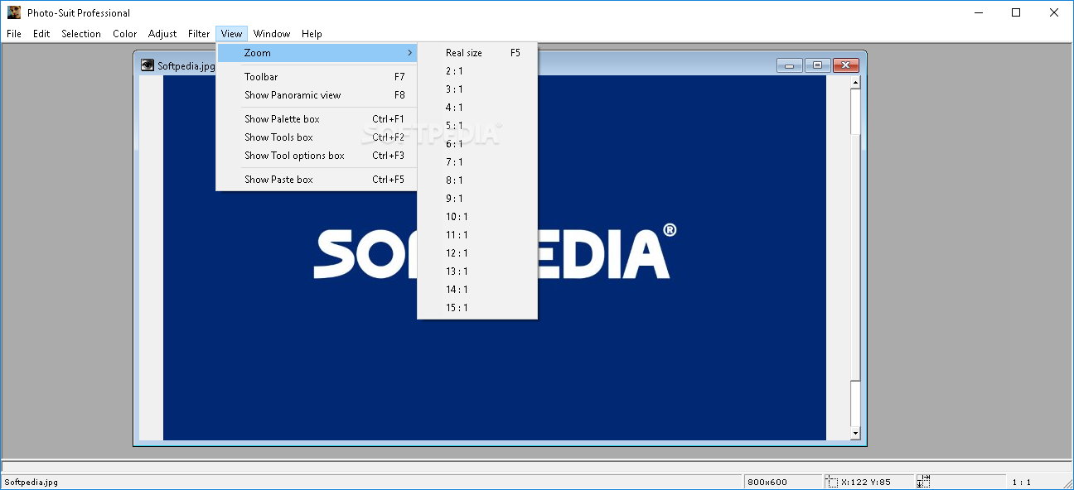Set zoom to 8 : 1

pyautogui.click(x=477, y=180)
